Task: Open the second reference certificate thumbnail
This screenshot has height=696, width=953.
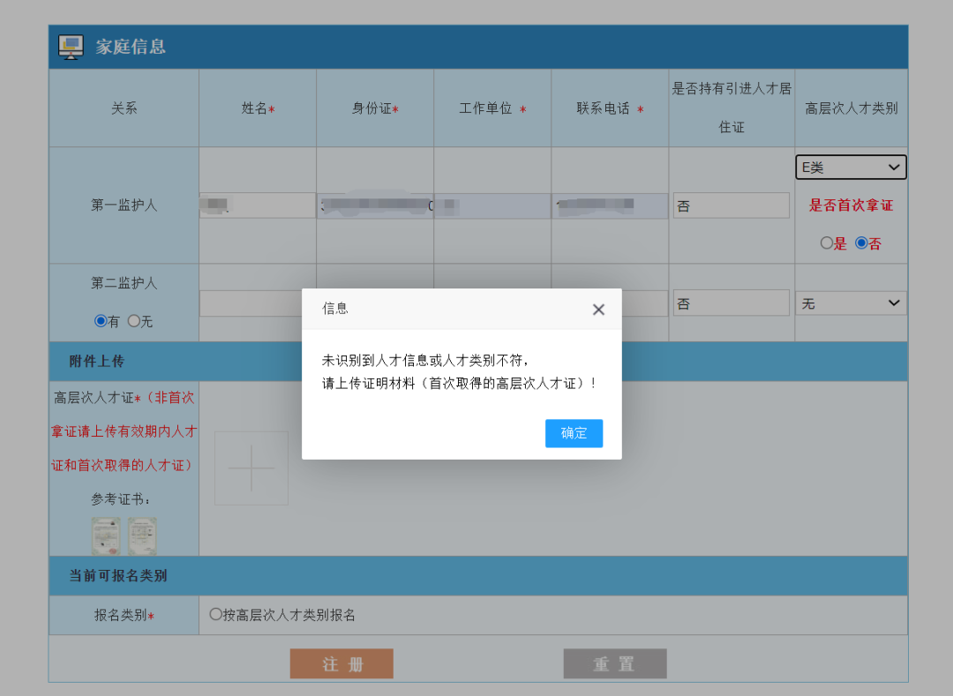Action: pos(142,535)
